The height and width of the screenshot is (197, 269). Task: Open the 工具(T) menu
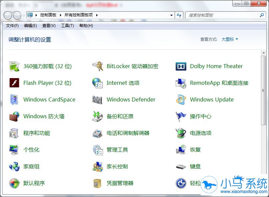[67, 26]
